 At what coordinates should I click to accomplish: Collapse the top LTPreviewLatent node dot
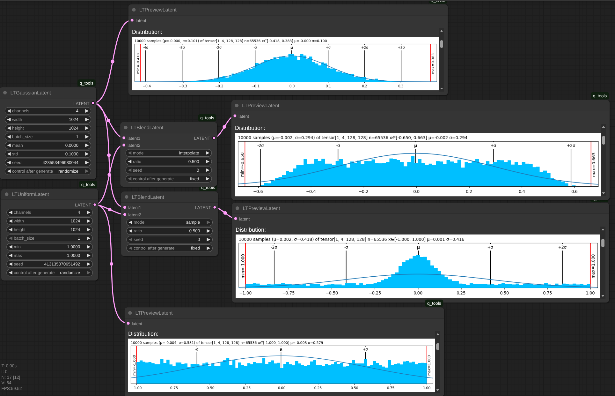click(134, 10)
